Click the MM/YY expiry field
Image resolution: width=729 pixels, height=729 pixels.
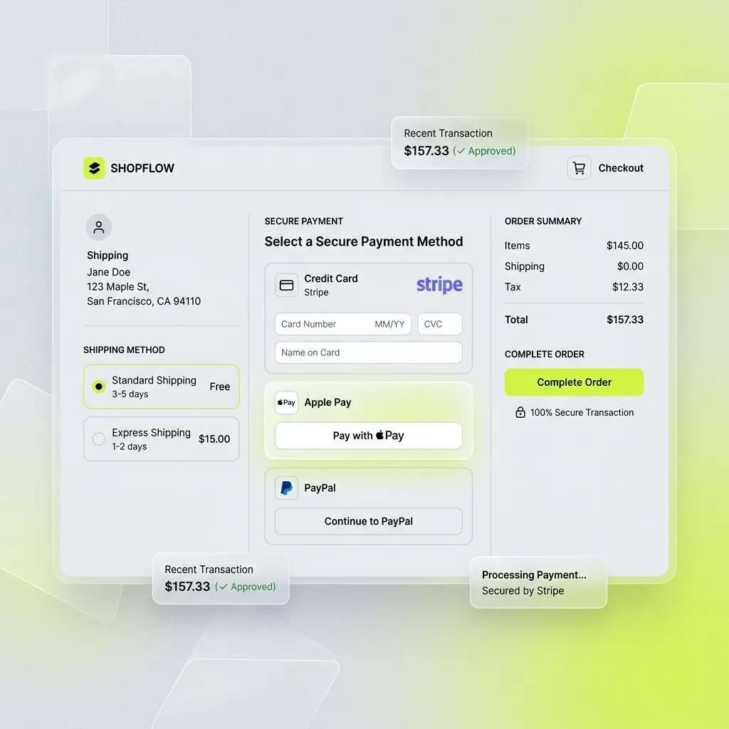point(389,324)
